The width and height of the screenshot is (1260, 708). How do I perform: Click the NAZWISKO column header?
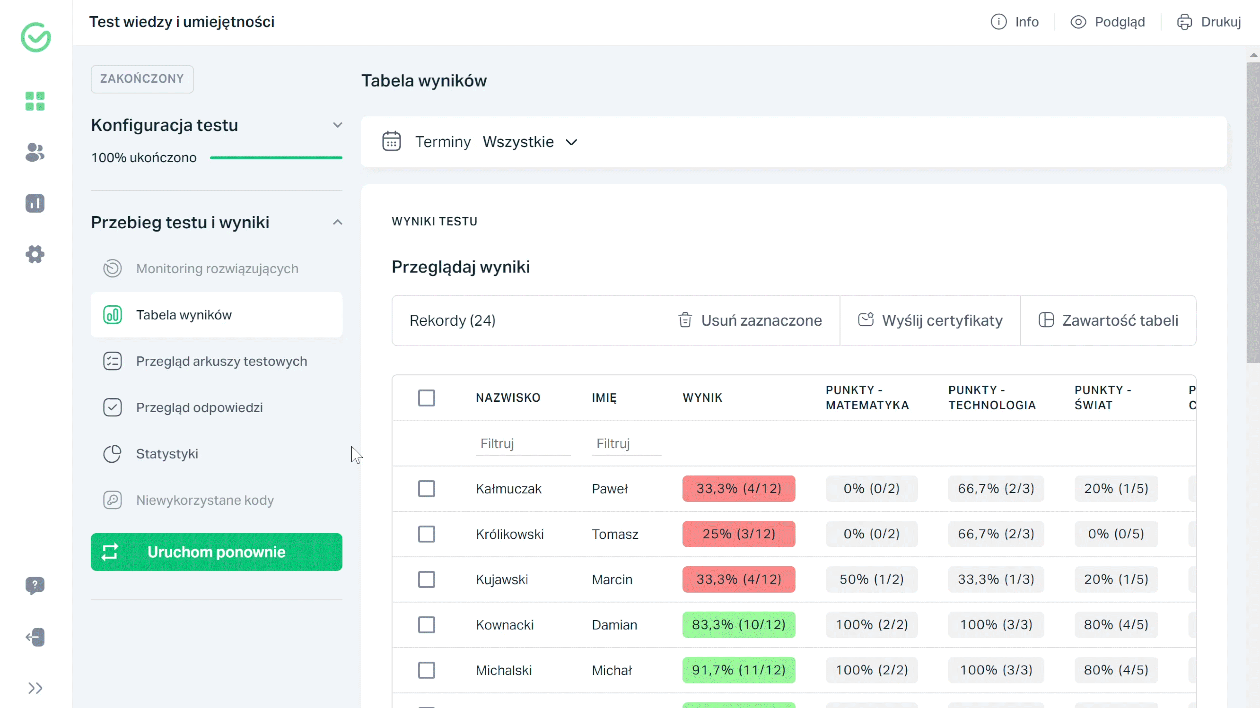point(508,397)
